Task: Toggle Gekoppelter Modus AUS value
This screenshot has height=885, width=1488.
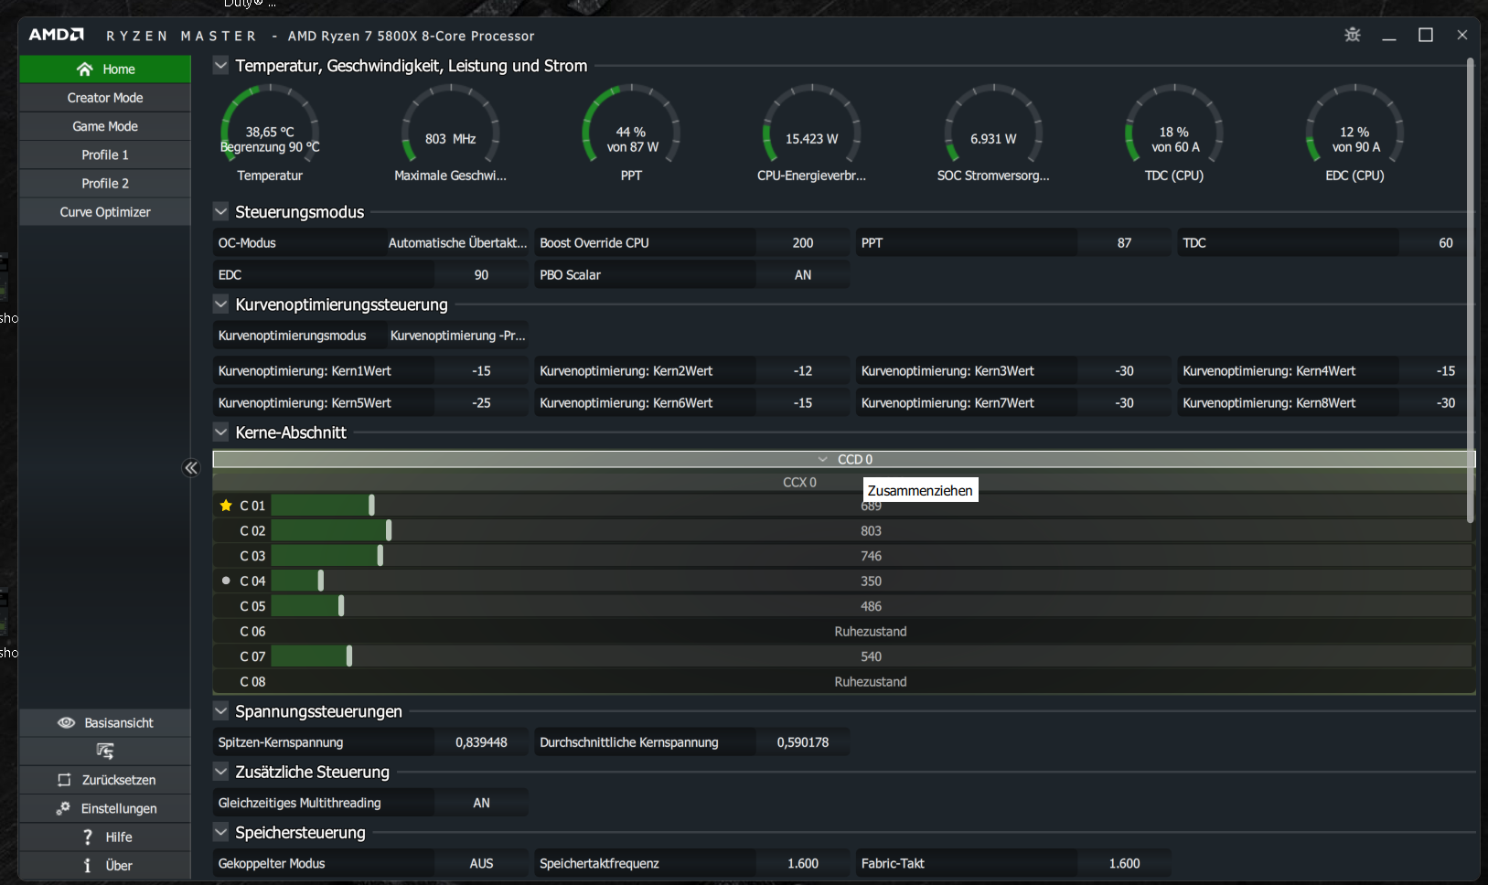Action: coord(481,863)
